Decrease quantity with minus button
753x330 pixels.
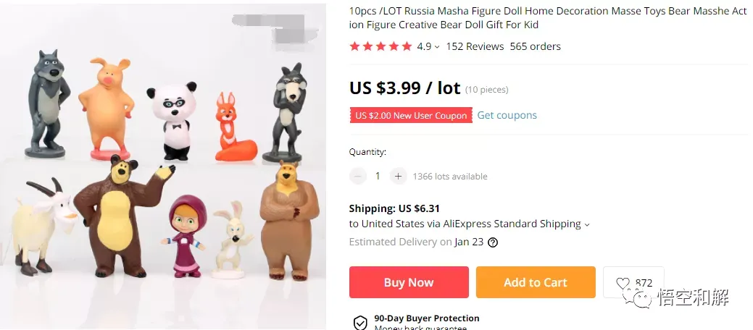tap(358, 176)
